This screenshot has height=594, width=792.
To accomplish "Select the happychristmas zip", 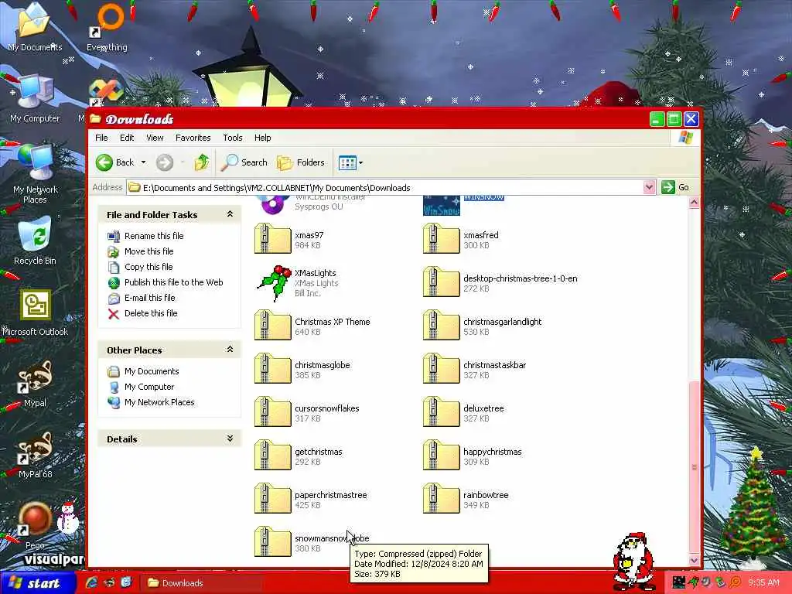I will coord(442,456).
